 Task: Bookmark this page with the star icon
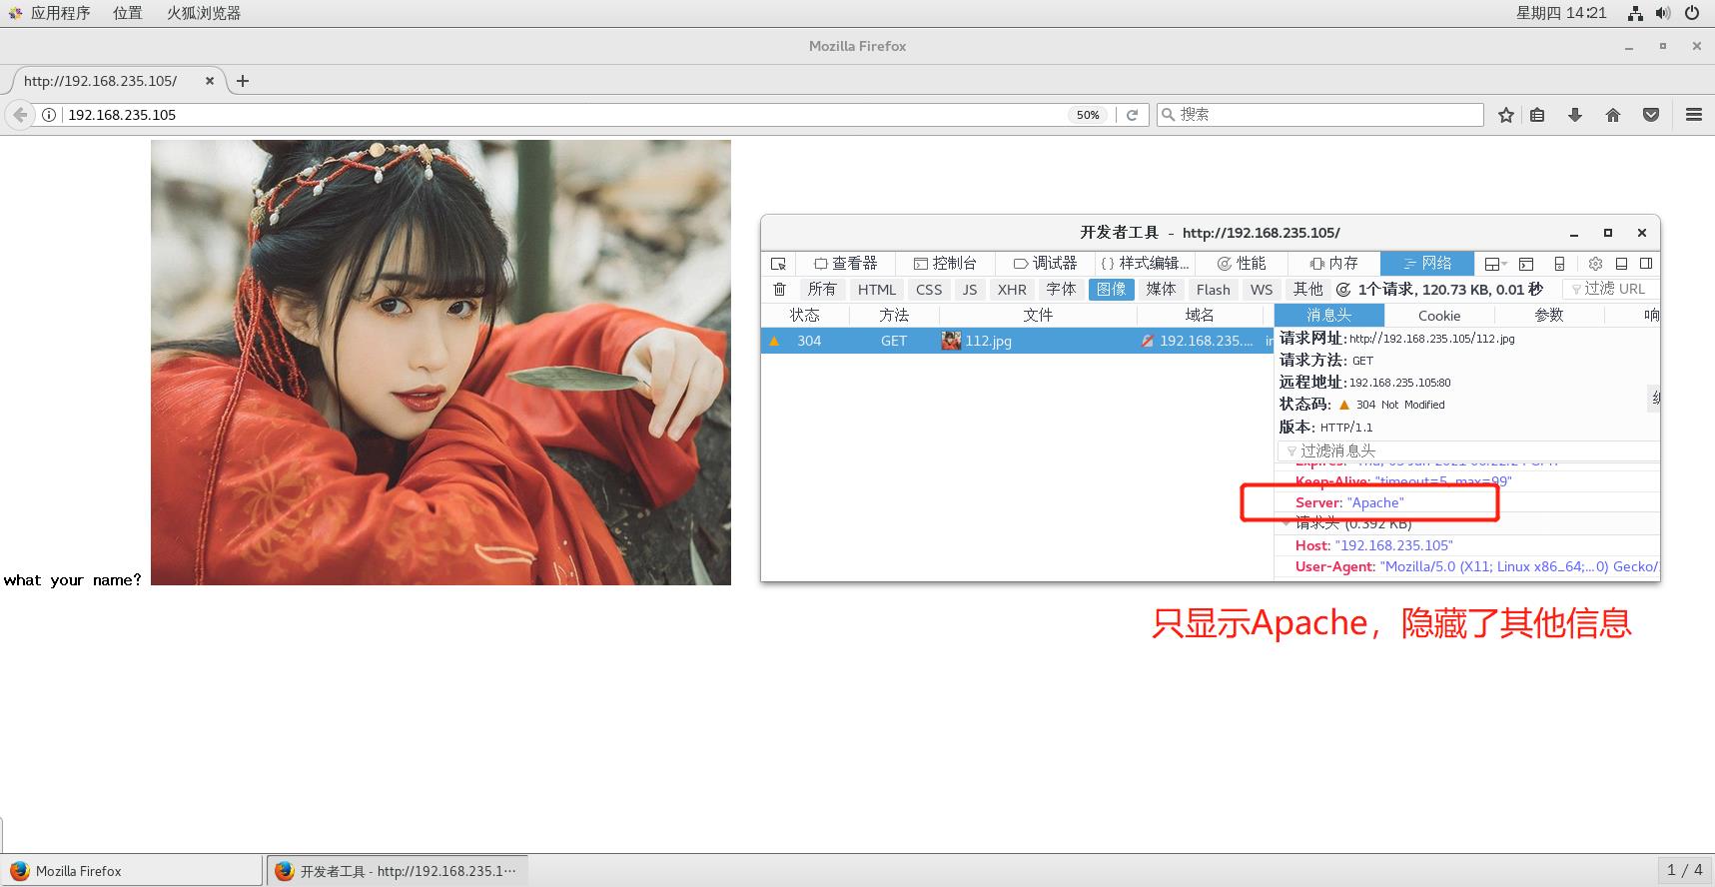click(1506, 115)
